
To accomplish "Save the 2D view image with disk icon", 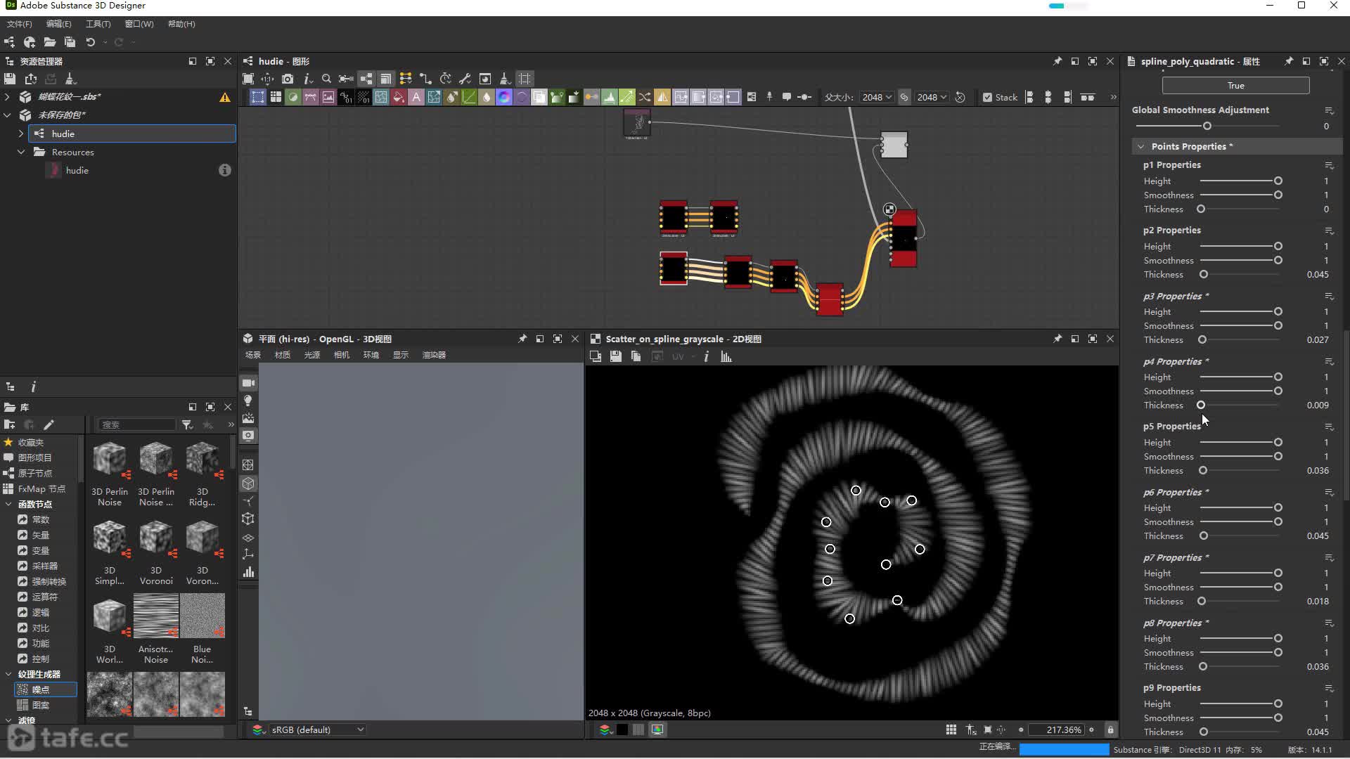I will point(616,357).
